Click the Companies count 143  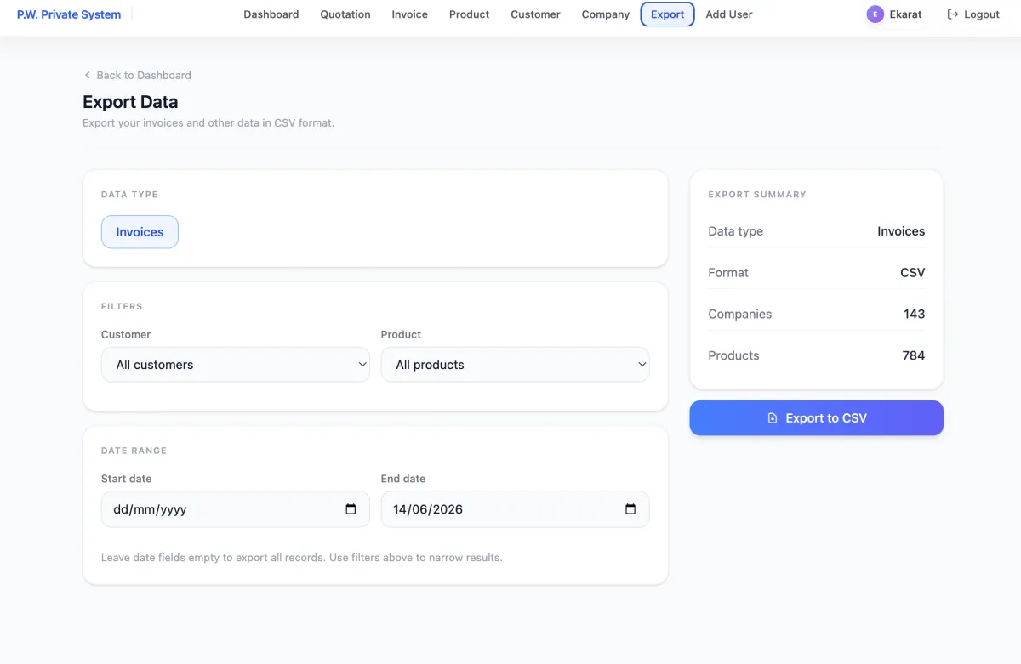(915, 314)
